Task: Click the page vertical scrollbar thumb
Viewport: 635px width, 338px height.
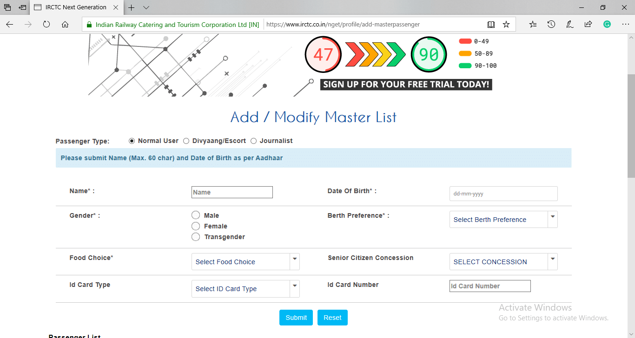Action: (x=631, y=125)
